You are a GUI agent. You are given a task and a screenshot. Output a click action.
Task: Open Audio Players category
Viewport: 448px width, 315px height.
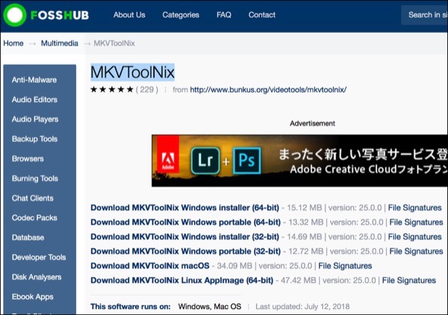pyautogui.click(x=35, y=119)
